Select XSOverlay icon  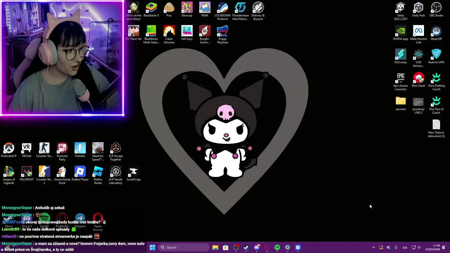pyautogui.click(x=400, y=56)
